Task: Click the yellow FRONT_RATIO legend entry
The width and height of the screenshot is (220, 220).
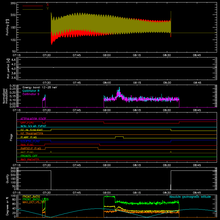Action: [x=31, y=197]
